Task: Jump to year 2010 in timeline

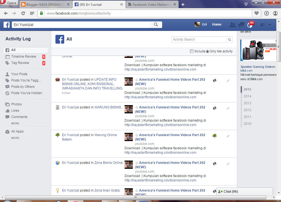Action: click(247, 124)
